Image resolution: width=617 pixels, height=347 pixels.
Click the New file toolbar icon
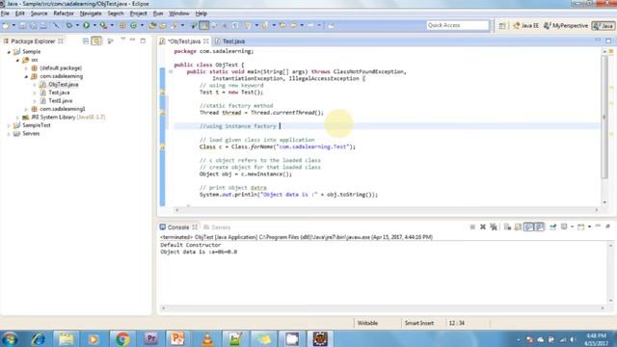tap(6, 26)
